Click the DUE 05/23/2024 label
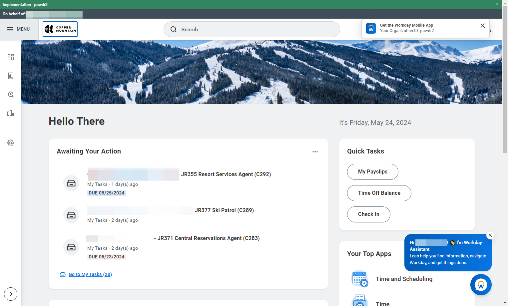Viewport: 508px width, 306px height. tap(107, 257)
